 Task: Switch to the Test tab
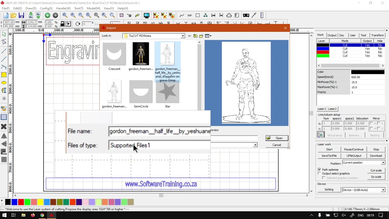click(363, 35)
